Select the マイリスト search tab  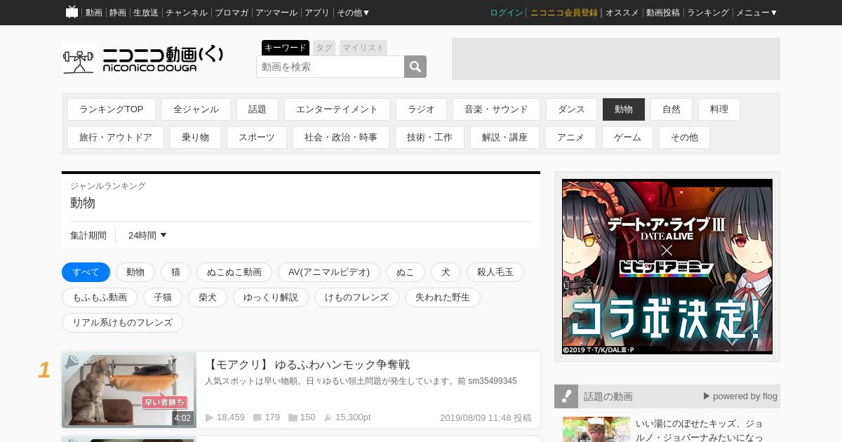click(363, 48)
